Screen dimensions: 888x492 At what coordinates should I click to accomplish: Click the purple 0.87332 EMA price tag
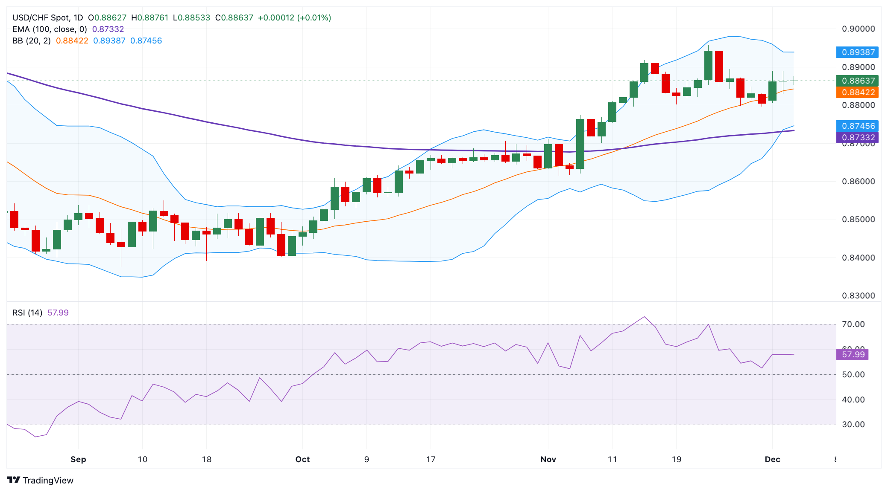pyautogui.click(x=858, y=137)
